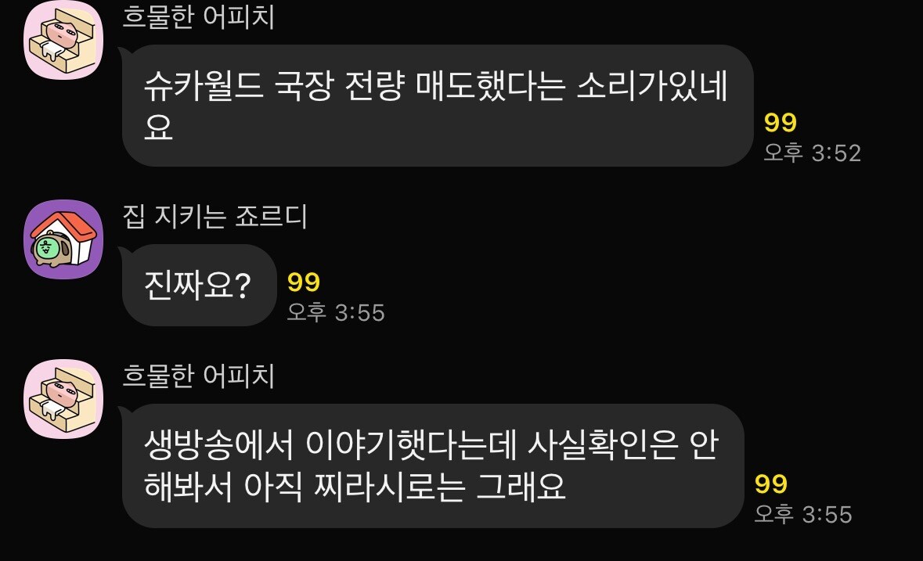Viewport: 923px width, 561px height.
Task: Open 집 지키는 죠르디 profile picture
Action: (63, 239)
